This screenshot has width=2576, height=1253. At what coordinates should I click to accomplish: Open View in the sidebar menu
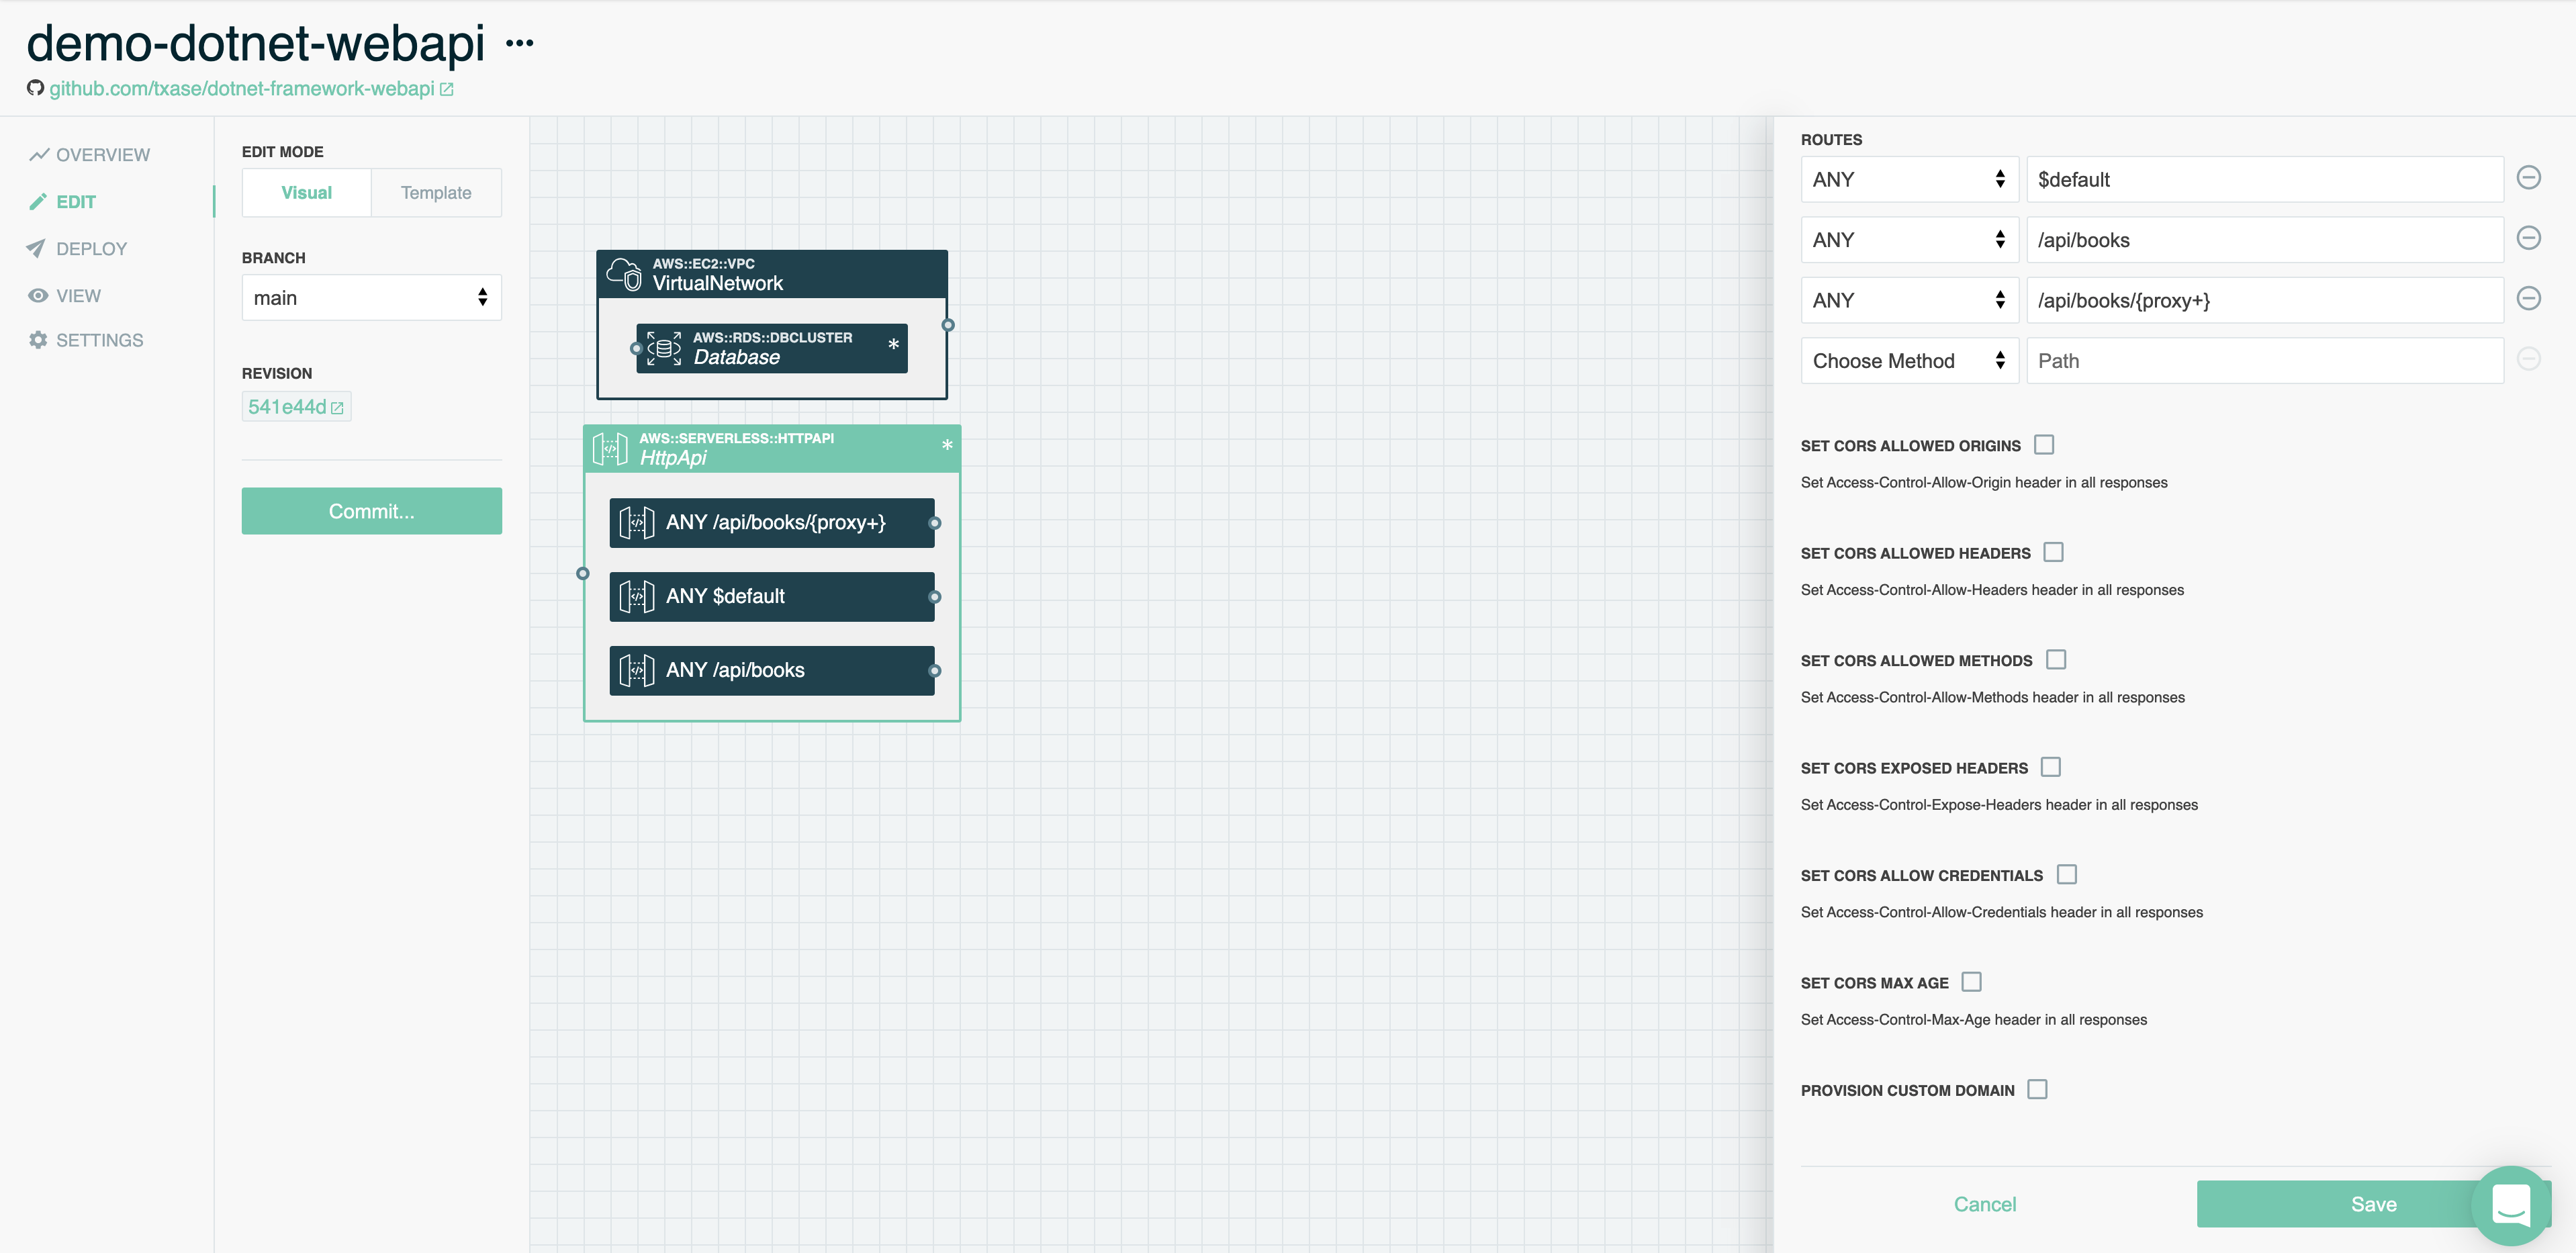coord(65,295)
